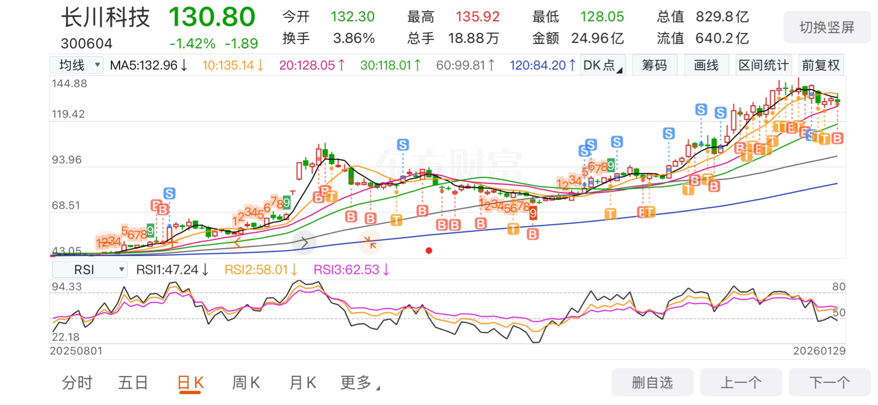
Task: Select the rightmost of the two highest S markers
Action: click(720, 112)
